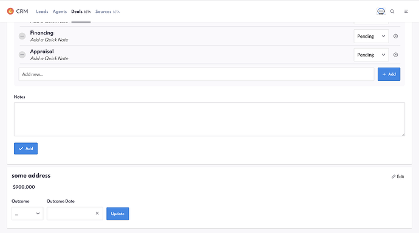The image size is (419, 233).
Task: Open search with the magnifier icon
Action: tap(392, 11)
